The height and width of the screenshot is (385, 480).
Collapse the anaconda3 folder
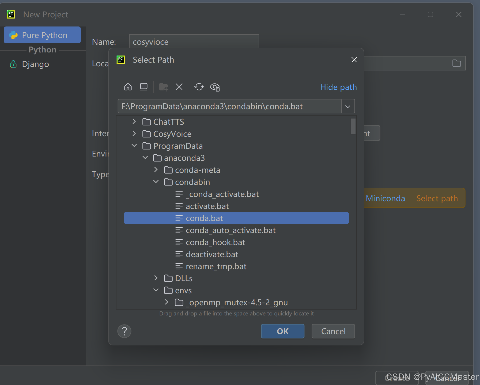(145, 158)
